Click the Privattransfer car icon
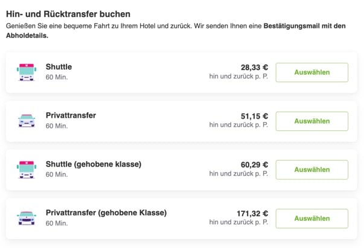Screen dimensions: 364x248 27,121
